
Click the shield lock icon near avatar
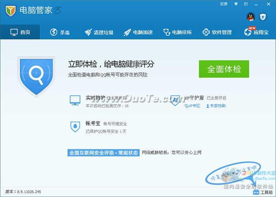[263, 17]
